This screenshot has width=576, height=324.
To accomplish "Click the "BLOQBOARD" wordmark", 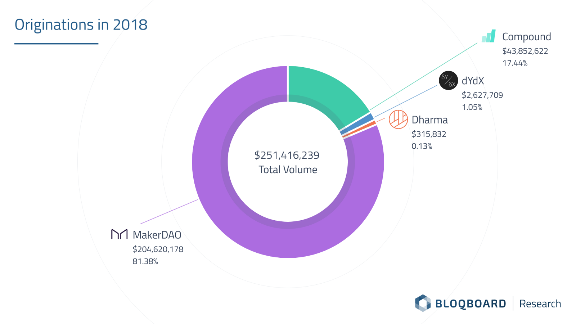I will [471, 303].
